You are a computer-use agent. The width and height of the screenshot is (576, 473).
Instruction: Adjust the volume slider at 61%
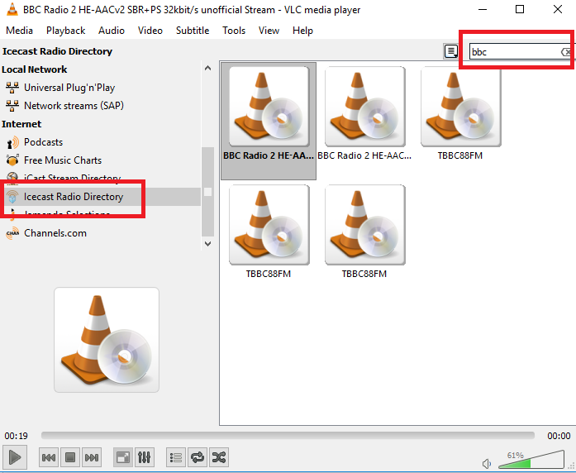pos(531,460)
